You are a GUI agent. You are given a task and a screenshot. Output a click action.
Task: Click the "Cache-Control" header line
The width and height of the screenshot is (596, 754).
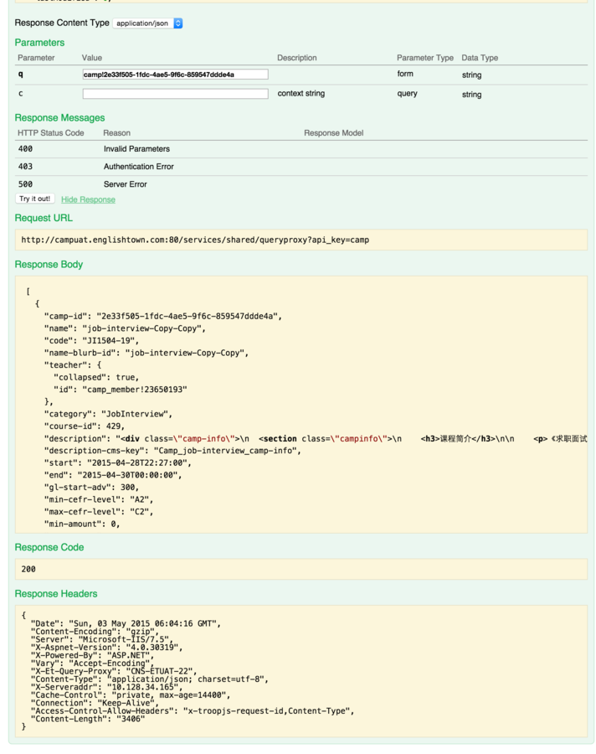point(131,695)
